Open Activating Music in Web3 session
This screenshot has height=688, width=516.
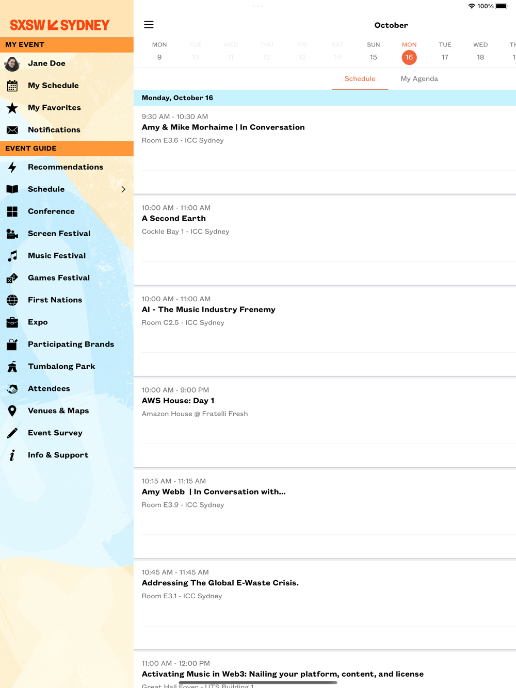(325, 670)
